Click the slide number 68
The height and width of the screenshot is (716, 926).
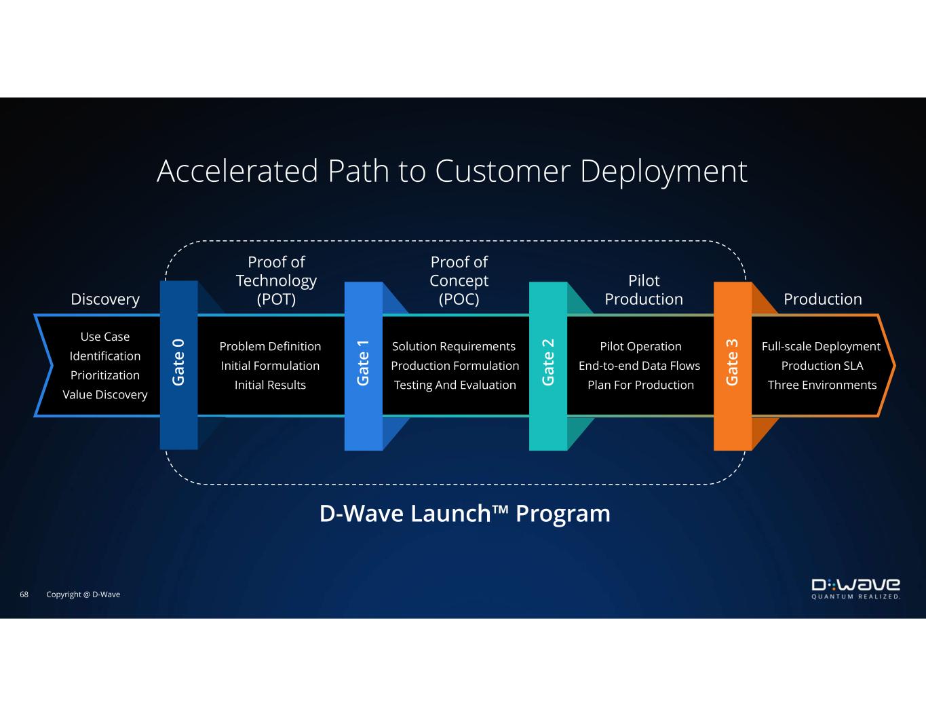pyautogui.click(x=24, y=595)
